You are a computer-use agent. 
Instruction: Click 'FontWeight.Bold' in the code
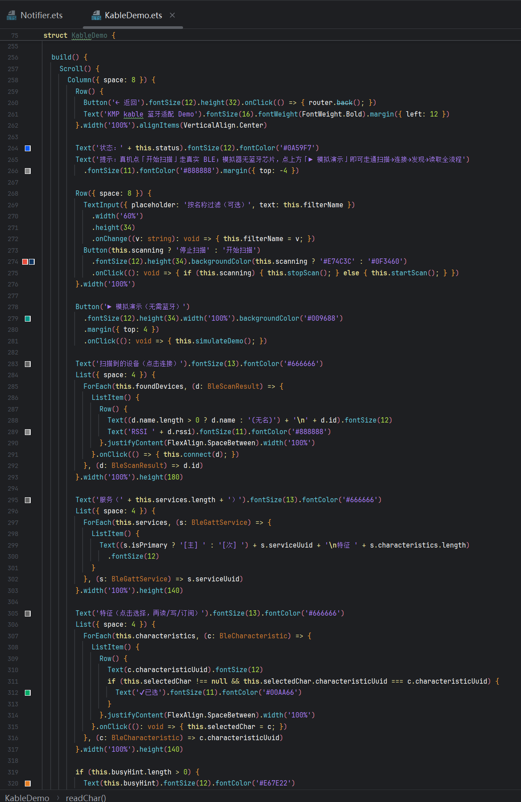(332, 114)
